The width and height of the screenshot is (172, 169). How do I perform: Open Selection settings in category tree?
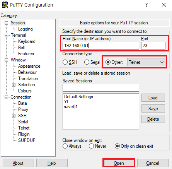click(x=27, y=85)
